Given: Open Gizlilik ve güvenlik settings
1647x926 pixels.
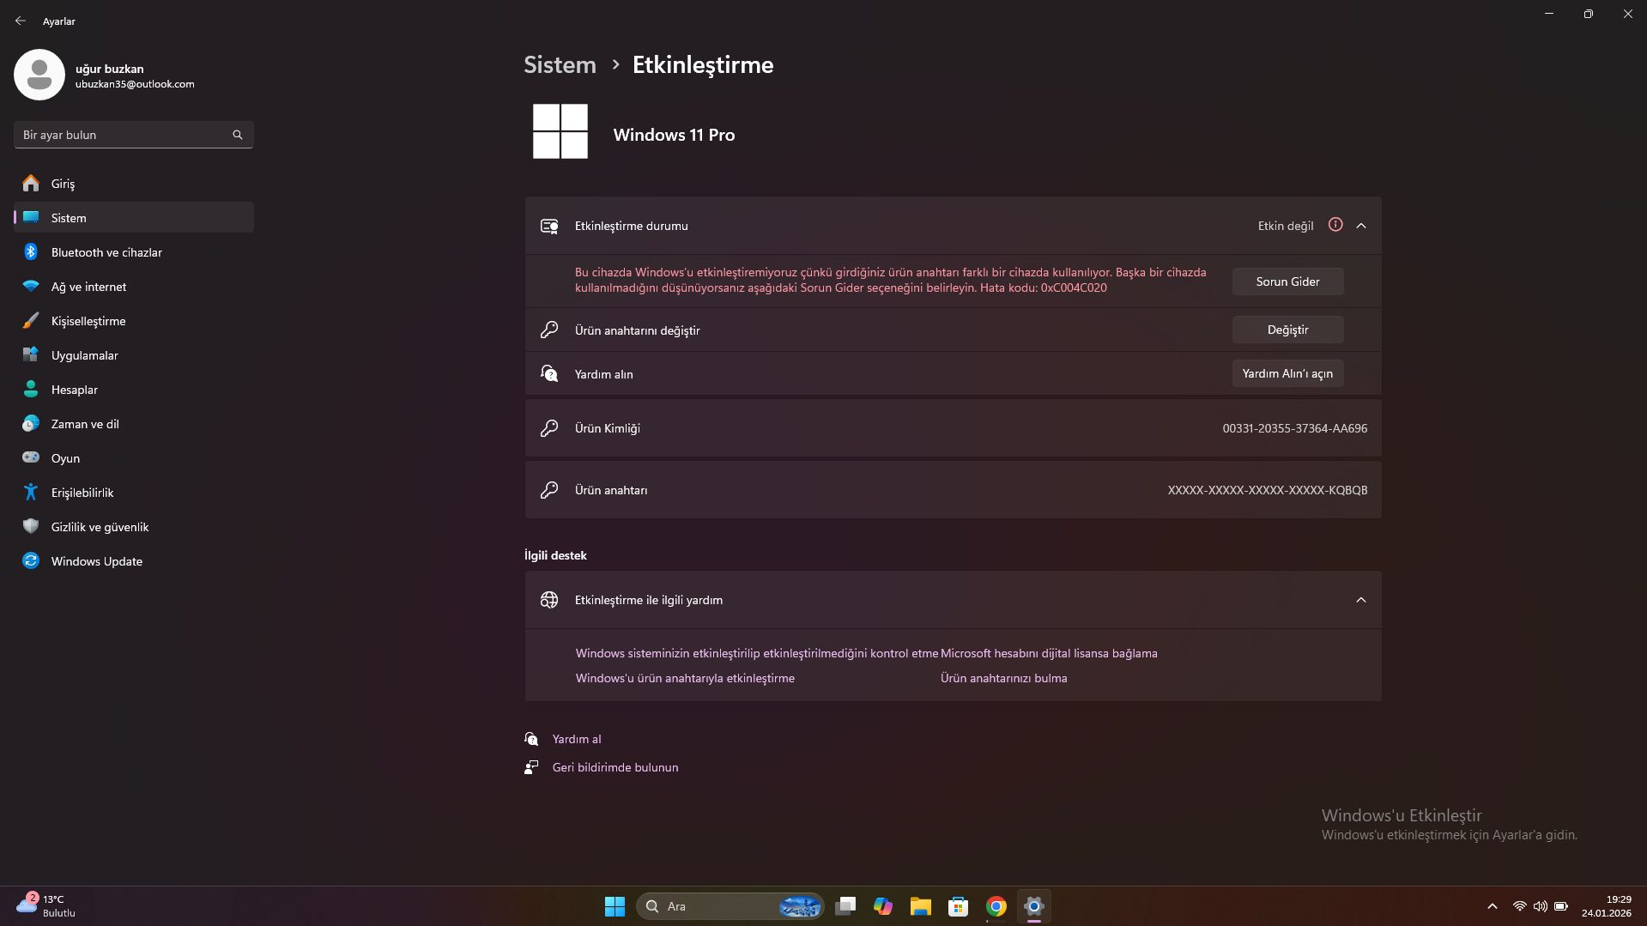Looking at the screenshot, I should (x=134, y=526).
